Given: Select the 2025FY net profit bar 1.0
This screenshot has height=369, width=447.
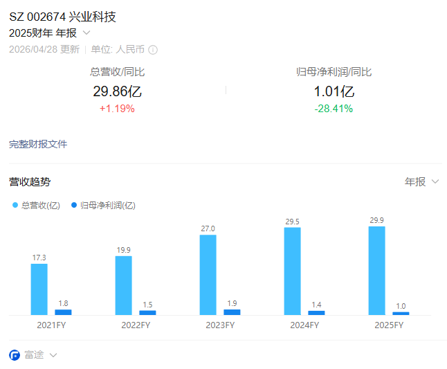Looking at the screenshot, I should coord(401,314).
